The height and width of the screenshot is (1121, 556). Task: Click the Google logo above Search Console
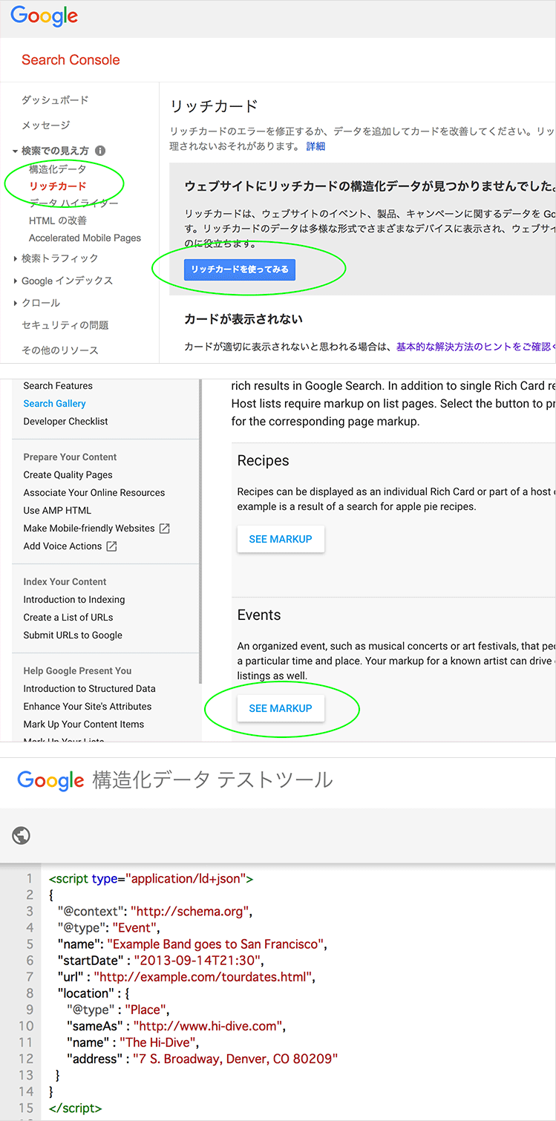[x=44, y=16]
